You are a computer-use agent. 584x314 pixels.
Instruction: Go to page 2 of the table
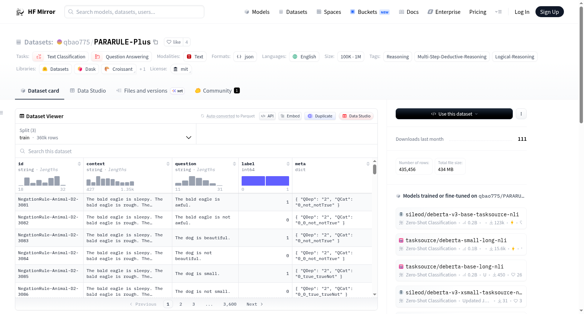pyautogui.click(x=181, y=304)
